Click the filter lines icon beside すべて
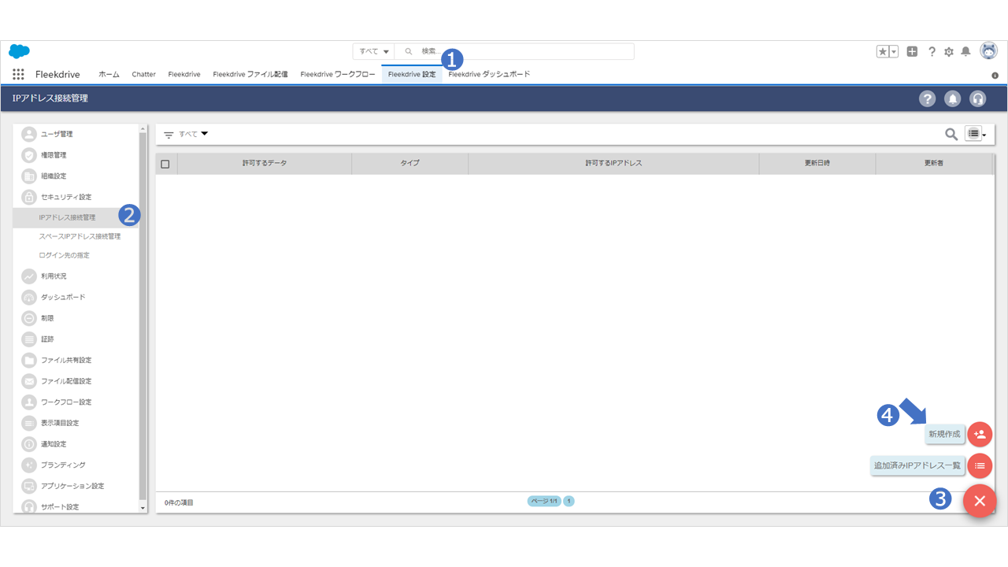The height and width of the screenshot is (567, 1008). pyautogui.click(x=169, y=135)
